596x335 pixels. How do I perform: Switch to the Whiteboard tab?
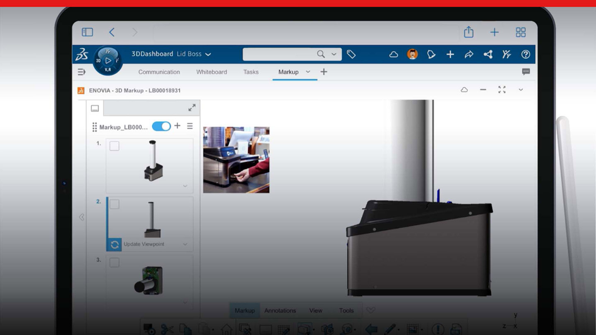pos(211,72)
